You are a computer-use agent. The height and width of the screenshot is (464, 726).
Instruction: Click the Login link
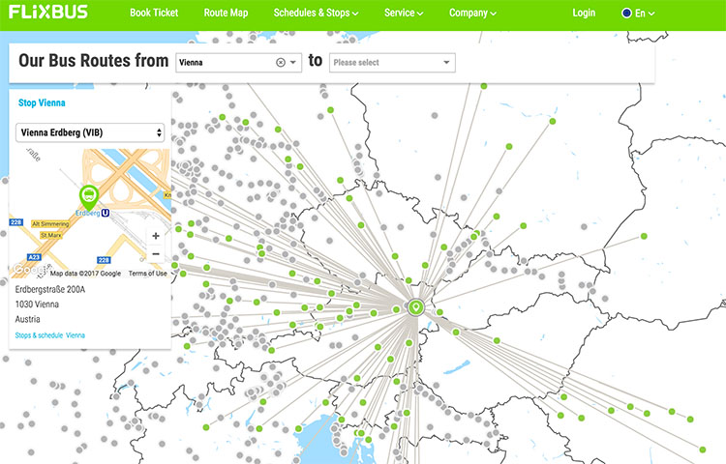(584, 14)
